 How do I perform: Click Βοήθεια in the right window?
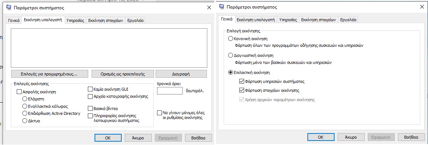[x=411, y=137]
